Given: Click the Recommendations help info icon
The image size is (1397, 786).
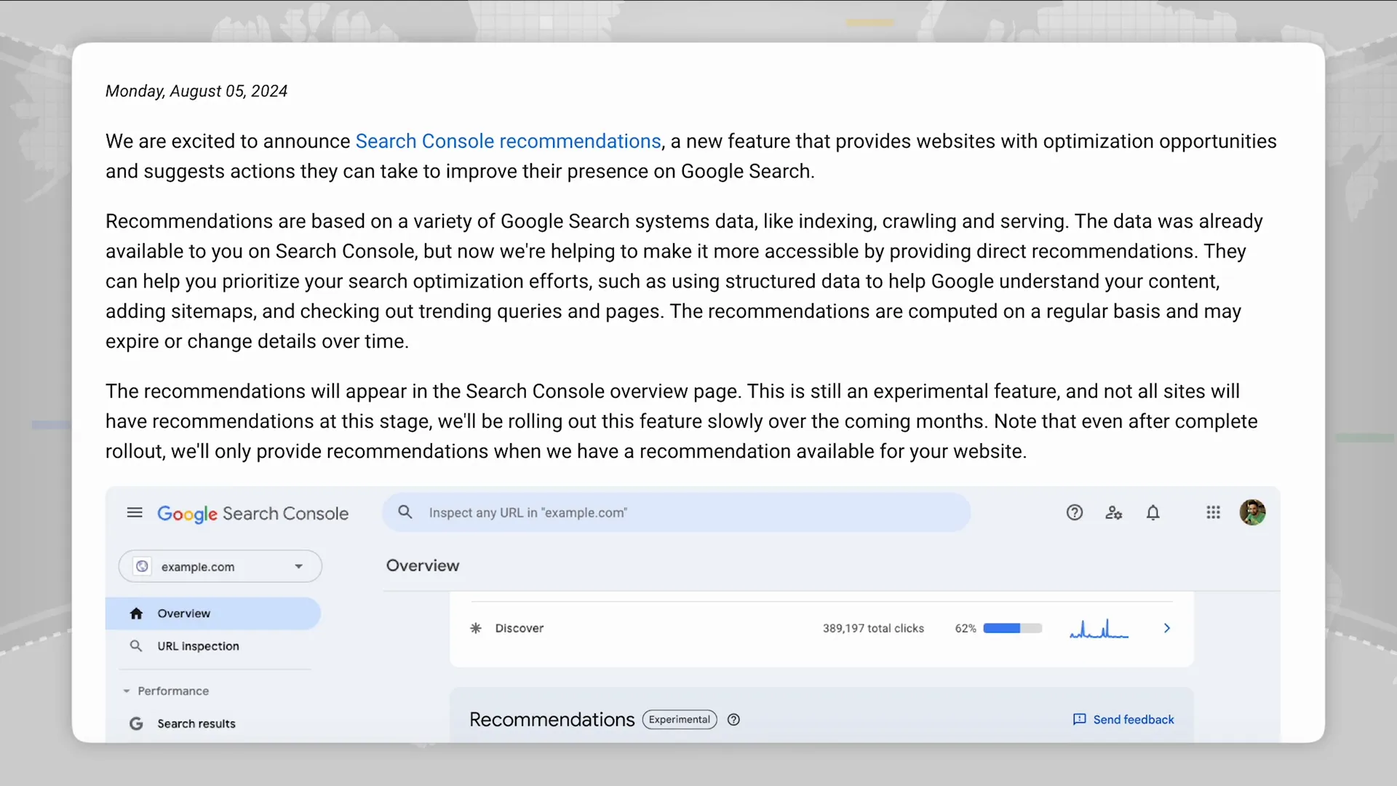Looking at the screenshot, I should (x=733, y=720).
